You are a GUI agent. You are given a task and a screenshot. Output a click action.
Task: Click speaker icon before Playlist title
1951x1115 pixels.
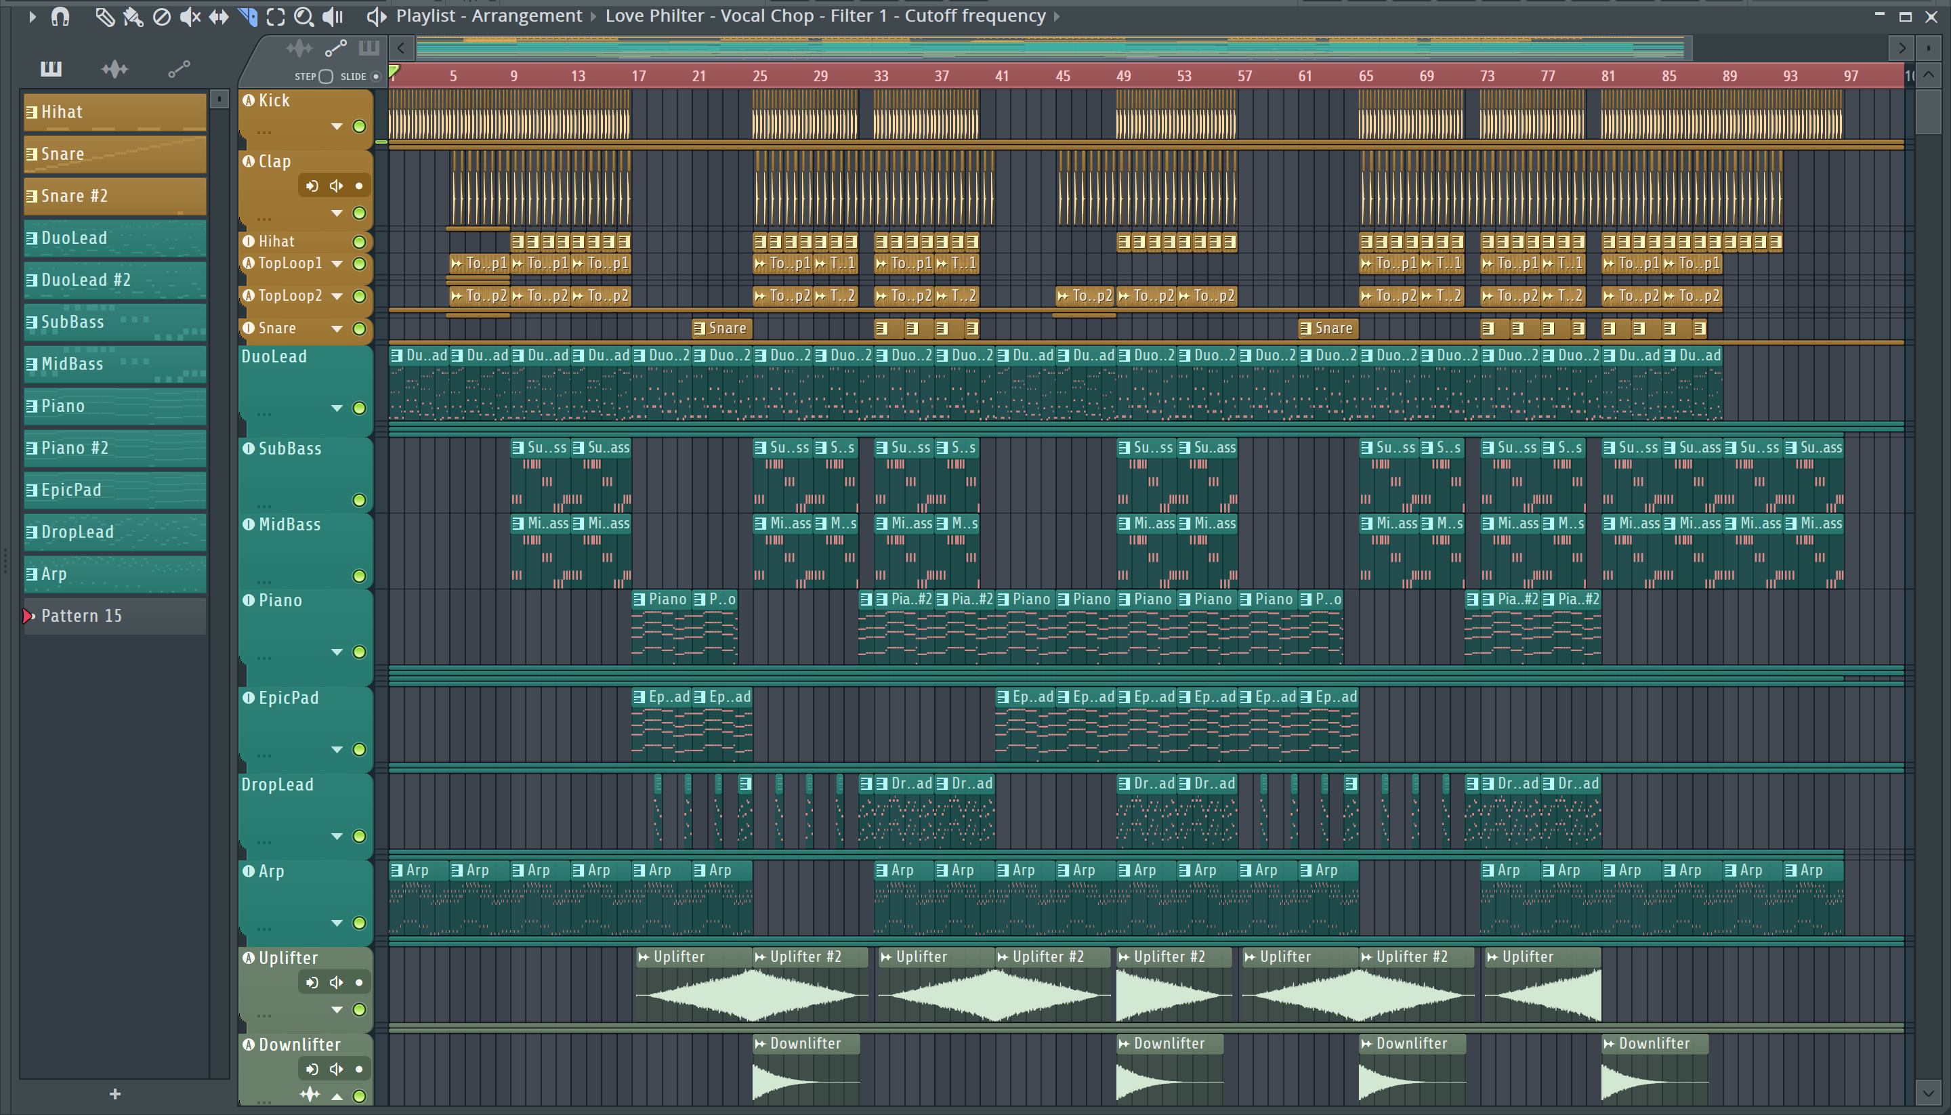coord(376,16)
